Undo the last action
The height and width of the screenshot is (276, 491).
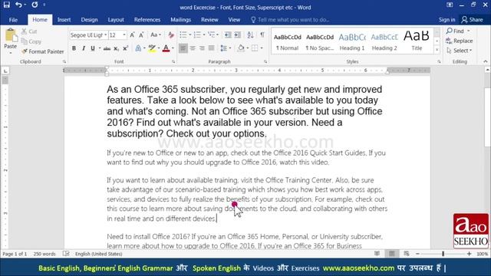click(x=18, y=5)
